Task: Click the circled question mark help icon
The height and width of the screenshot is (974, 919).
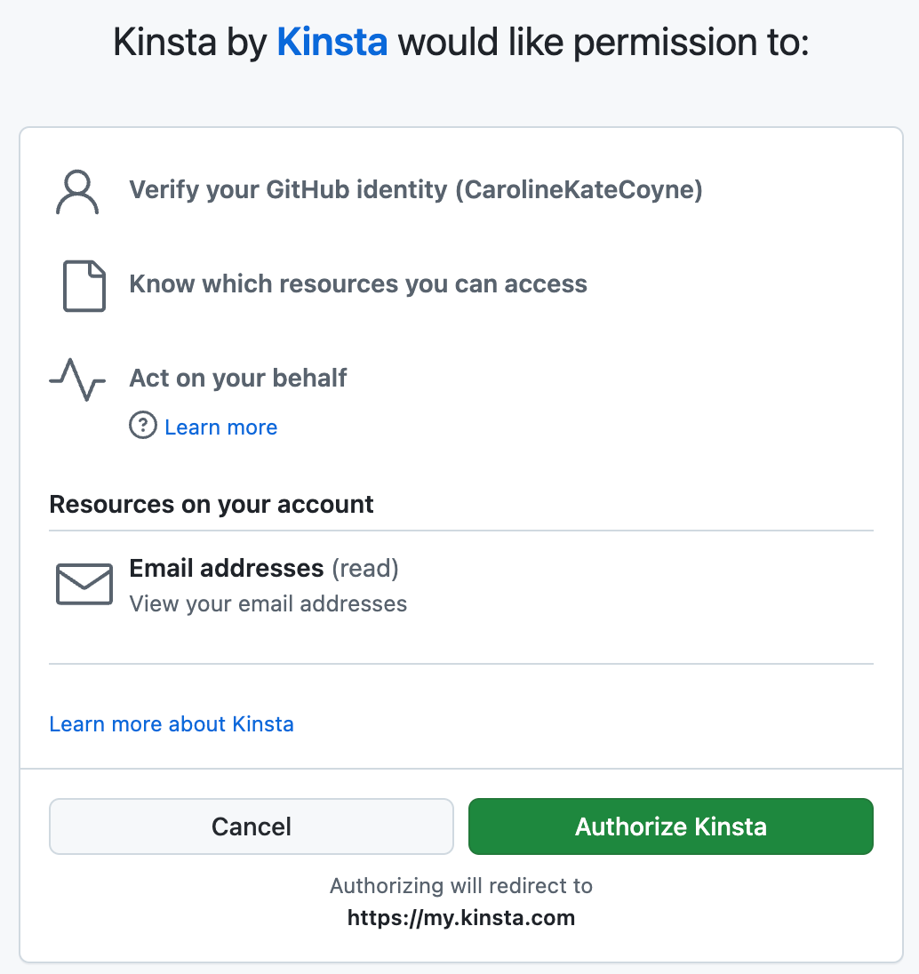Action: coord(143,426)
